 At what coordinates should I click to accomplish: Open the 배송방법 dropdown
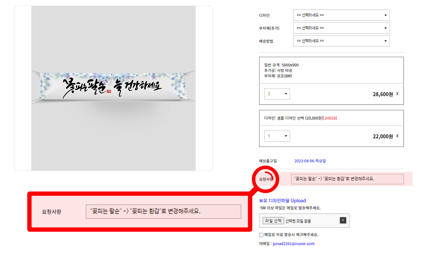click(x=341, y=41)
